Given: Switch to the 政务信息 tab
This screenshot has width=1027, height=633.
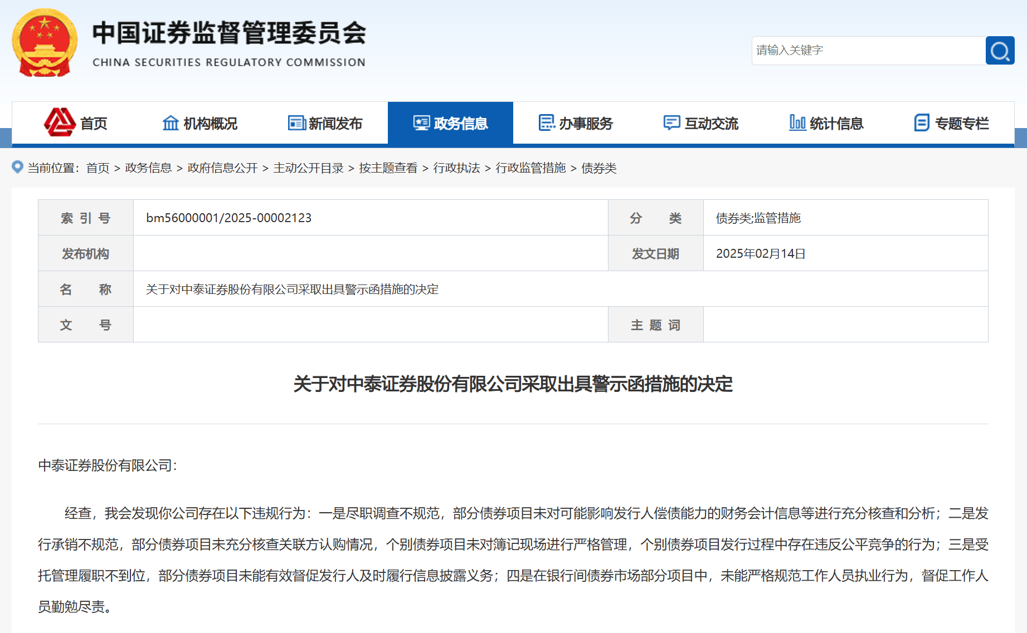Looking at the screenshot, I should [451, 122].
